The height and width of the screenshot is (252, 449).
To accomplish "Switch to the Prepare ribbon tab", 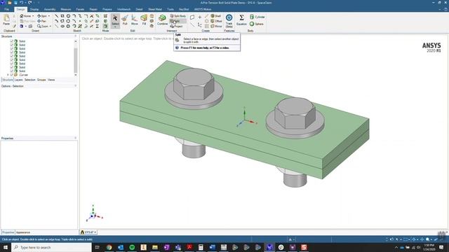I will [x=107, y=9].
